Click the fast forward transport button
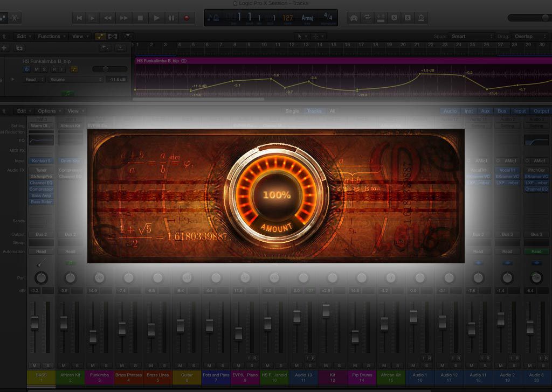Viewport: 552px width, 392px height. click(x=123, y=18)
